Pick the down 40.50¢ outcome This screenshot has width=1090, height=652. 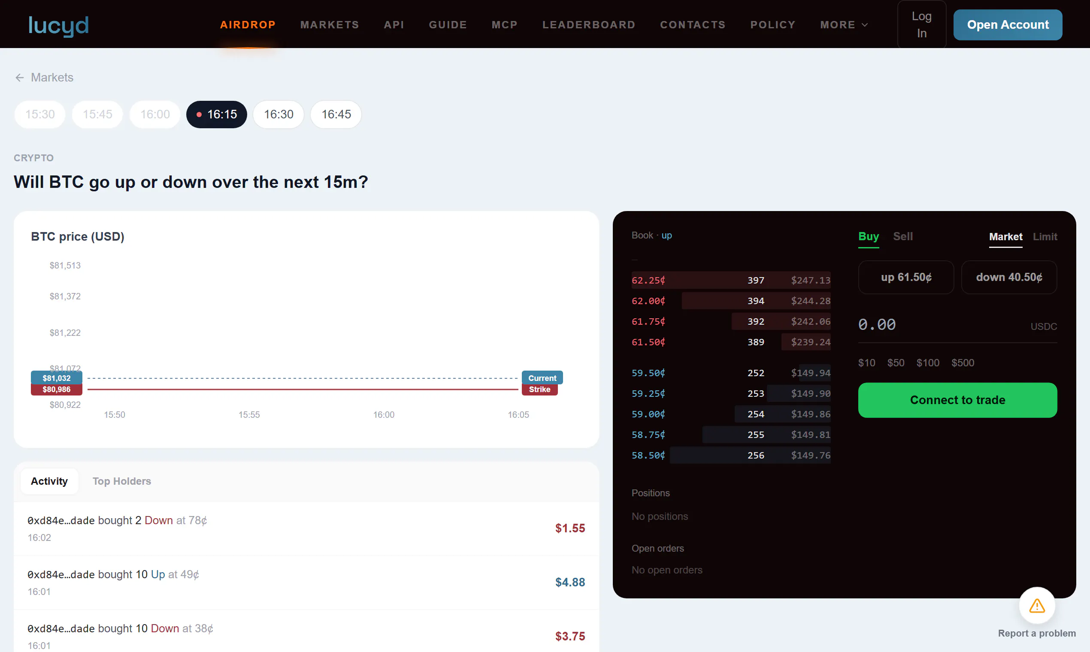click(1009, 277)
